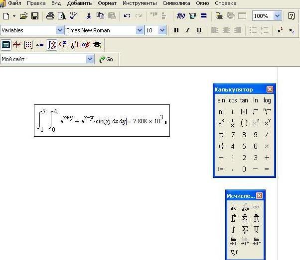The width and height of the screenshot is (300, 260).
Task: Open Boolean toolbar palette icon
Action: tap(63, 45)
